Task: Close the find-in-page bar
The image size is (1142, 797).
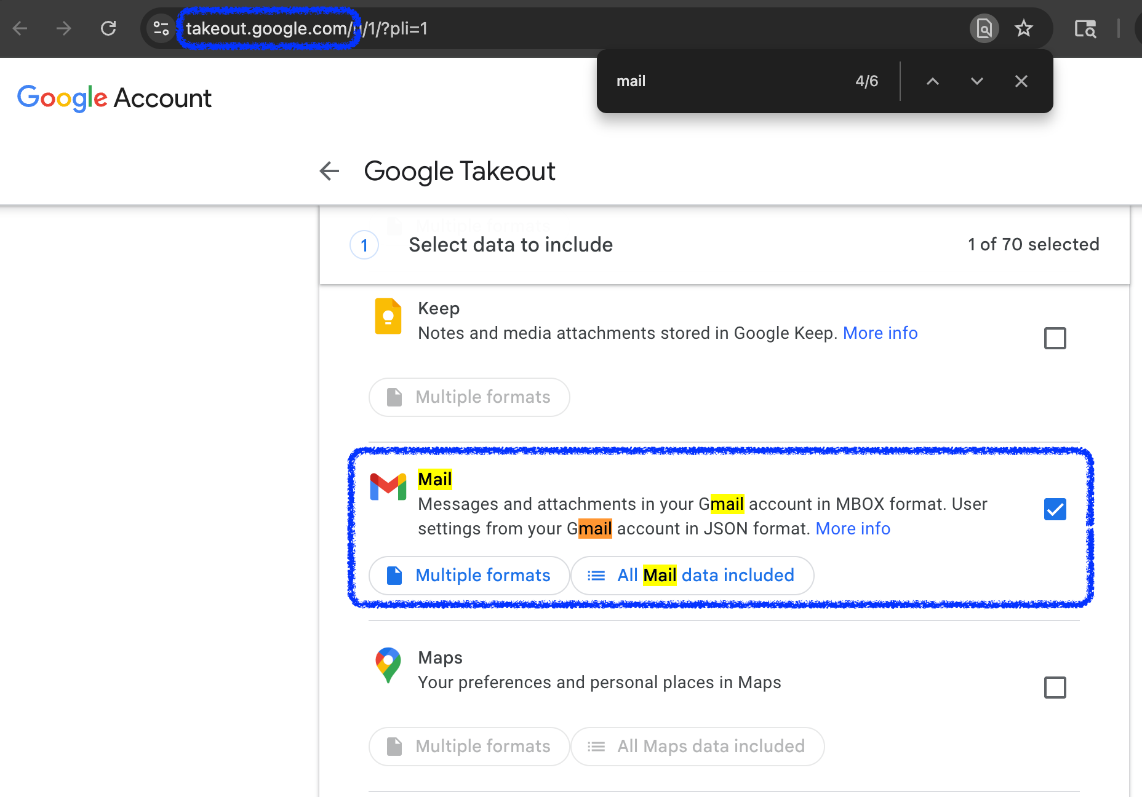Action: pyautogui.click(x=1021, y=81)
